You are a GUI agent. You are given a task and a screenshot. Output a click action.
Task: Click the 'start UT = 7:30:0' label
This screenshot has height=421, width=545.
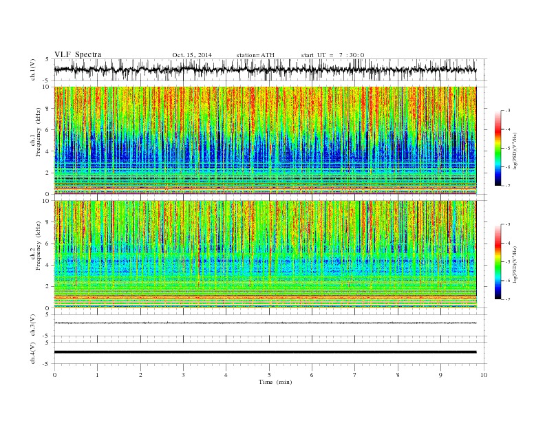pyautogui.click(x=332, y=55)
